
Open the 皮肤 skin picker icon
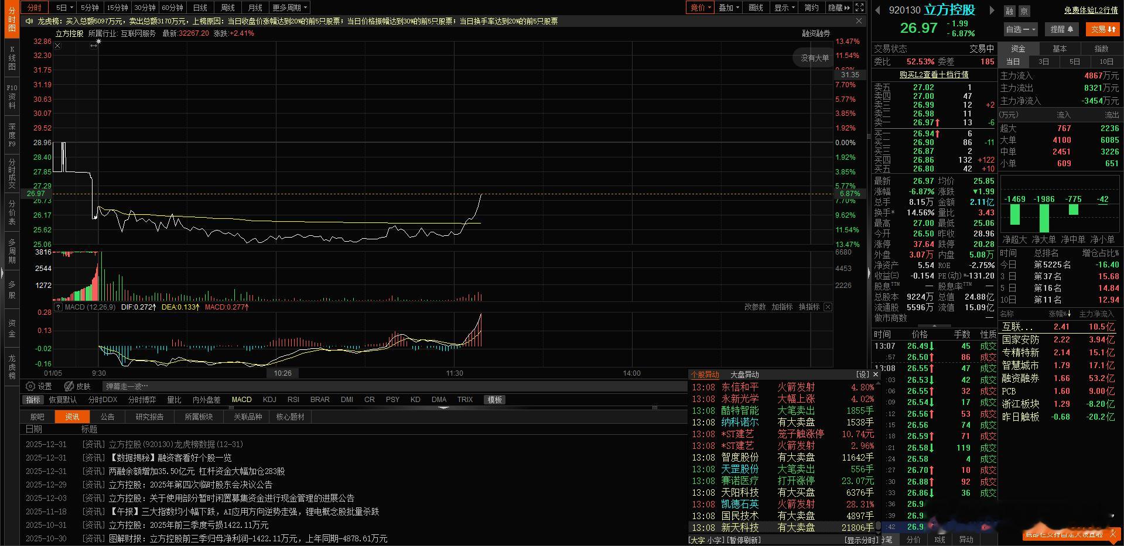pos(69,386)
